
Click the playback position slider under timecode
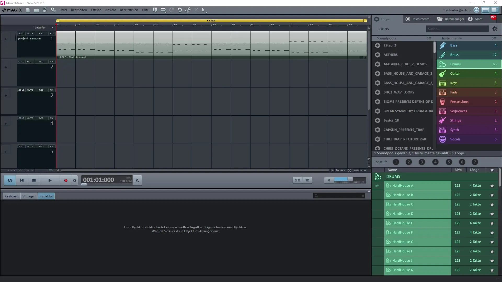84,185
